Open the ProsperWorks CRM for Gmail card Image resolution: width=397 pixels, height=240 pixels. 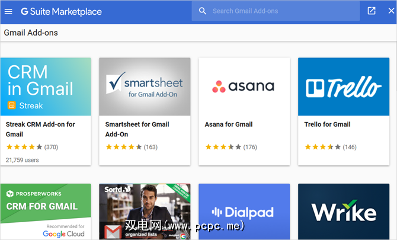pyautogui.click(x=46, y=212)
